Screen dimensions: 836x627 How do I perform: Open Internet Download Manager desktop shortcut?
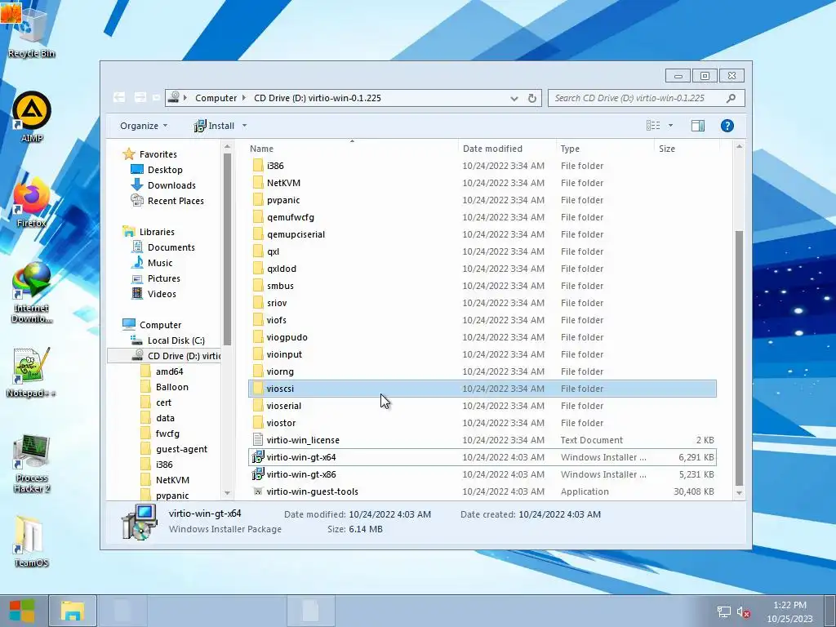coord(32,292)
